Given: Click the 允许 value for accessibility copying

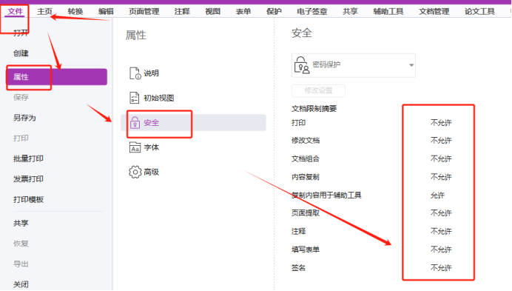Looking at the screenshot, I should pyautogui.click(x=437, y=195).
